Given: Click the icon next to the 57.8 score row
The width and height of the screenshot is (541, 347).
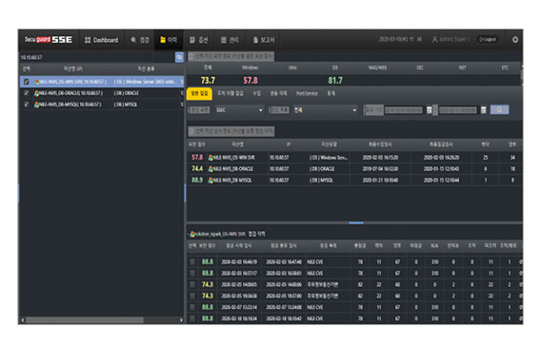Looking at the screenshot, I should pos(210,158).
